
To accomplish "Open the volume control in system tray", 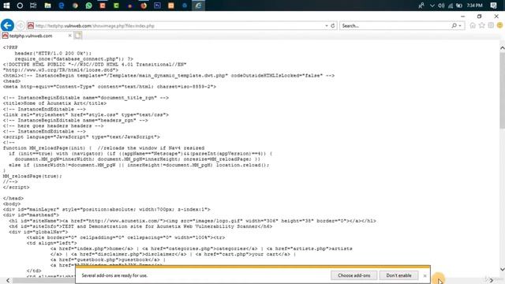I will click(x=442, y=6).
